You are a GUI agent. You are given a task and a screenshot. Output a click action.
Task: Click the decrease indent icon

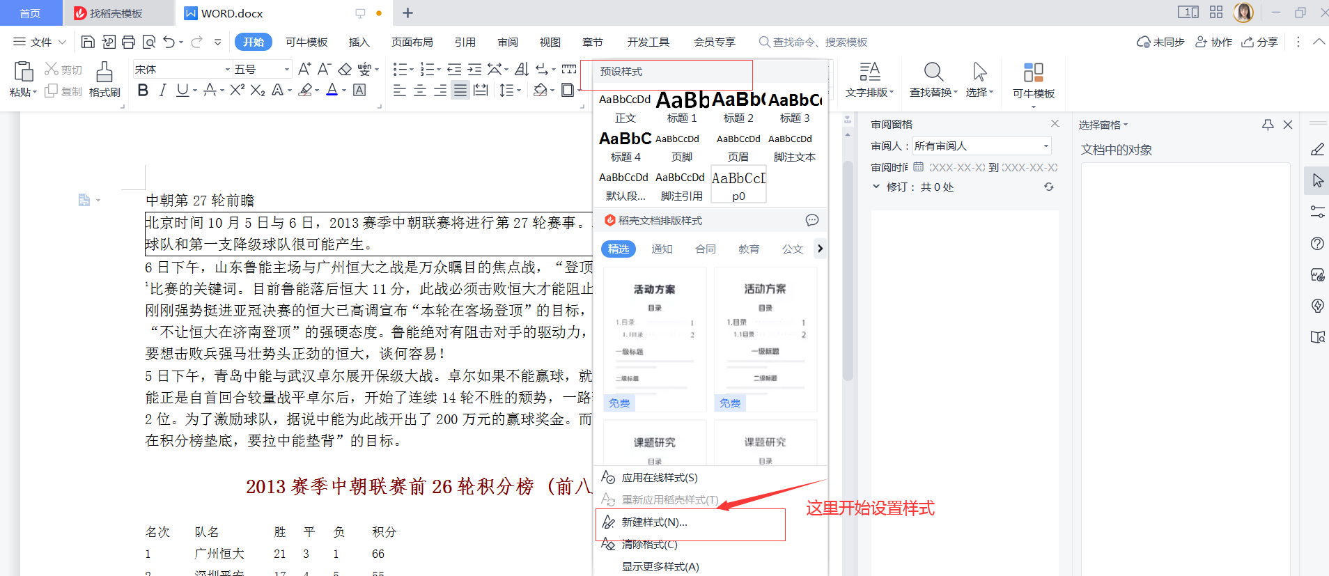pos(454,69)
